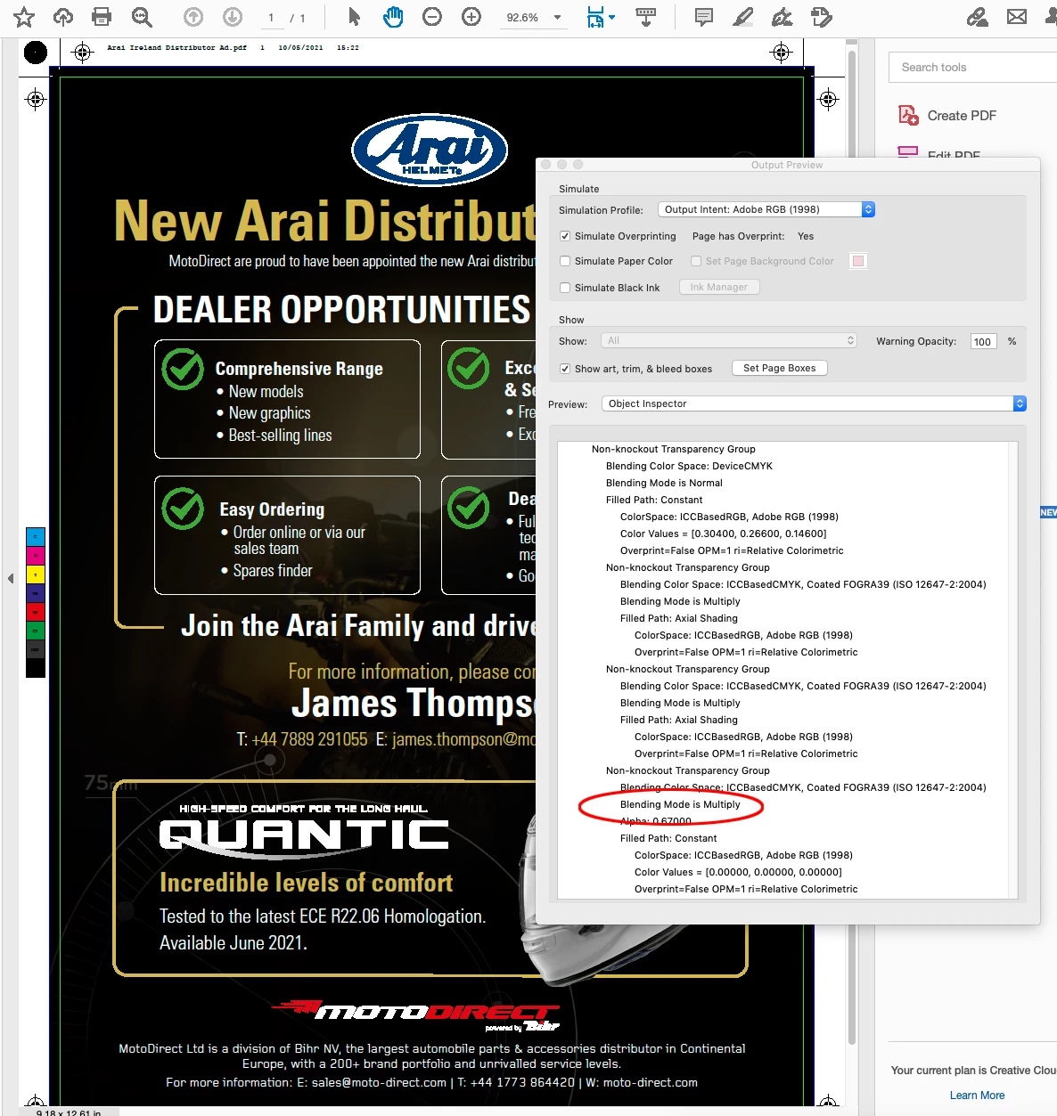Image resolution: width=1057 pixels, height=1116 pixels.
Task: Click the Search tools field
Action: (972, 67)
